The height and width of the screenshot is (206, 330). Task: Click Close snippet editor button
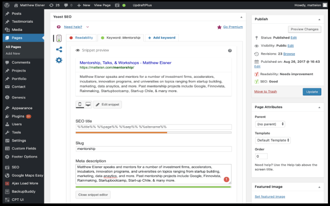[93, 195]
